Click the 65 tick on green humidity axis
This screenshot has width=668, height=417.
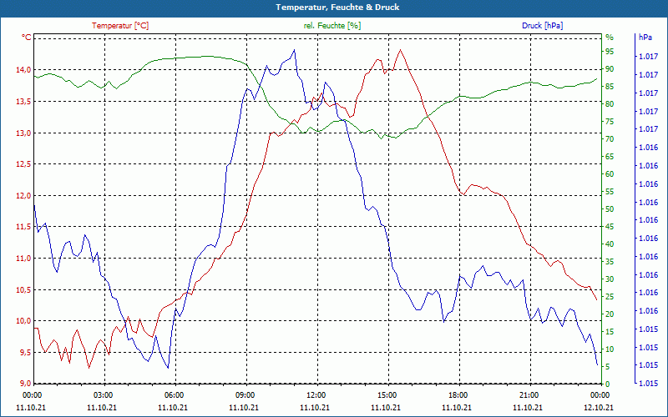(610, 157)
